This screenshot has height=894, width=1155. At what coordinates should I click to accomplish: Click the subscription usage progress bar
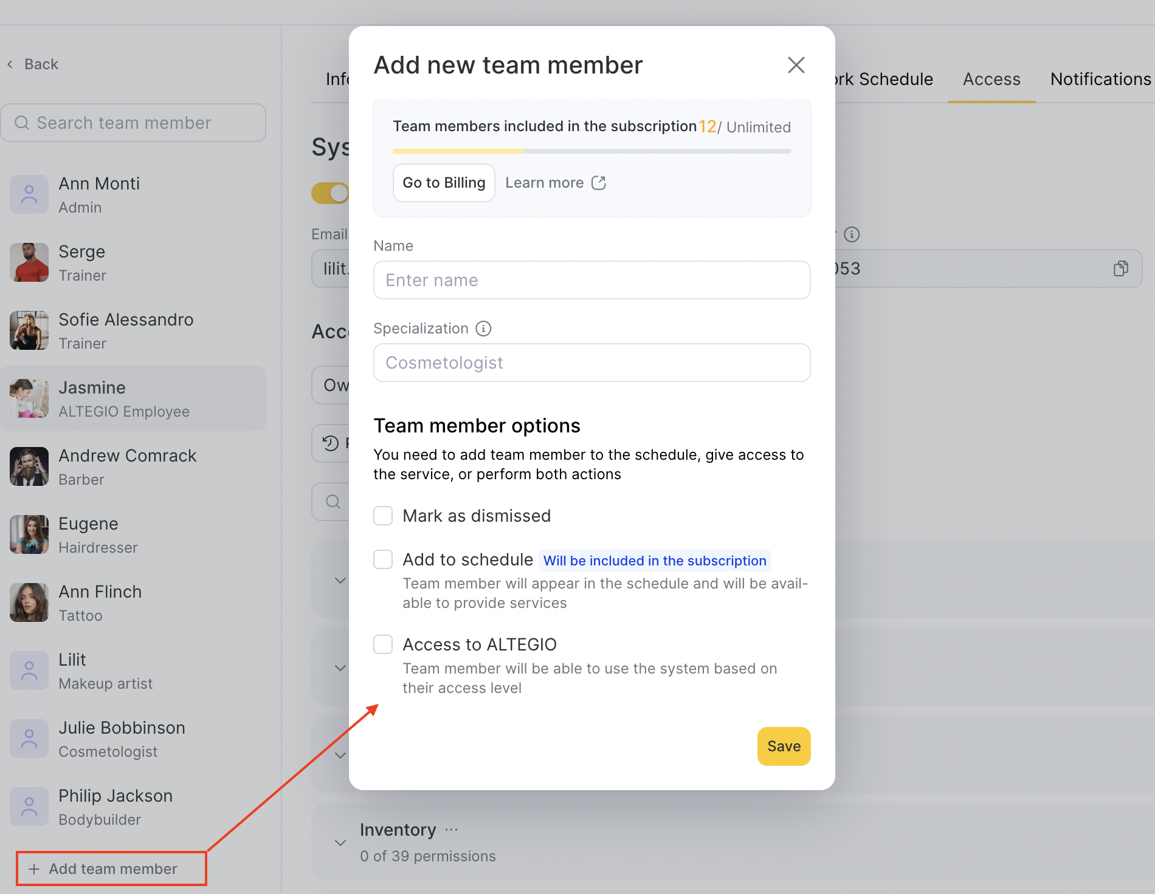tap(591, 151)
